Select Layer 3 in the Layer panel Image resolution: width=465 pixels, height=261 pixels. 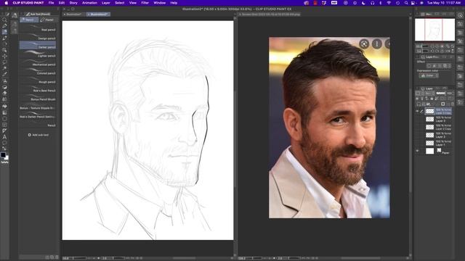[438, 119]
